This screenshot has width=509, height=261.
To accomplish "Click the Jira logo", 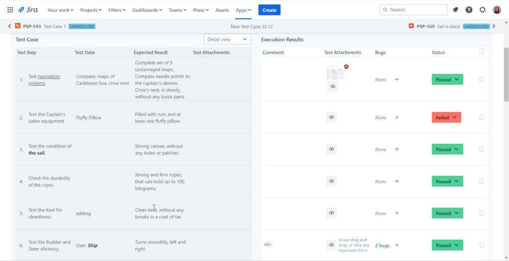I will click(x=28, y=10).
